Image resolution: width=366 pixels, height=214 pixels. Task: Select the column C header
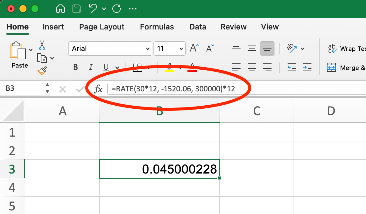click(257, 111)
